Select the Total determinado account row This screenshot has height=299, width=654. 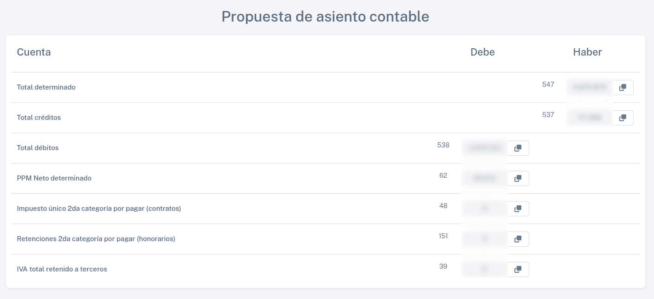click(46, 87)
